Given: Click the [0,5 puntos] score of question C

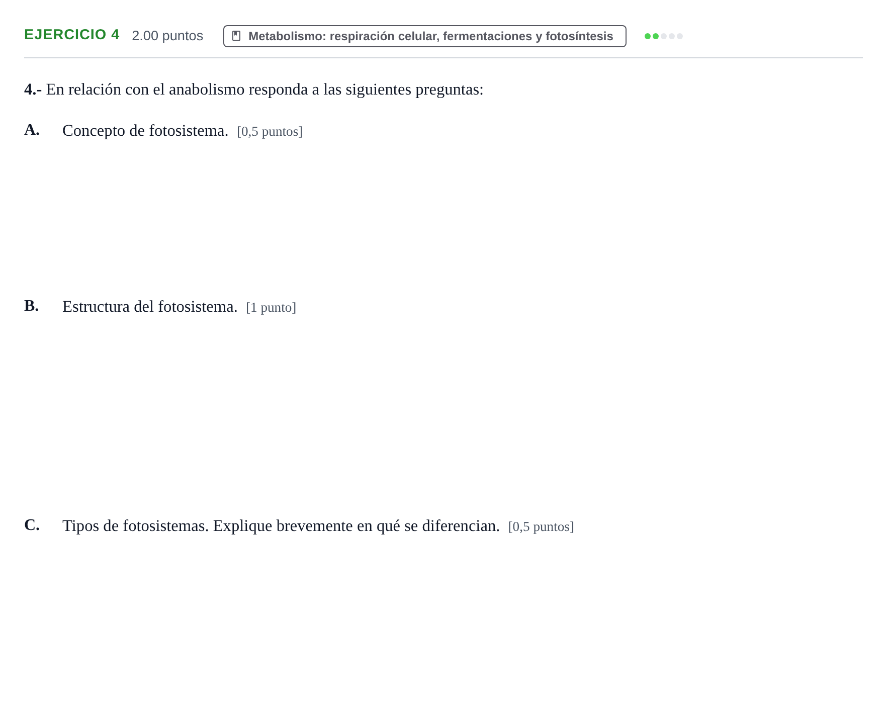Looking at the screenshot, I should point(541,526).
